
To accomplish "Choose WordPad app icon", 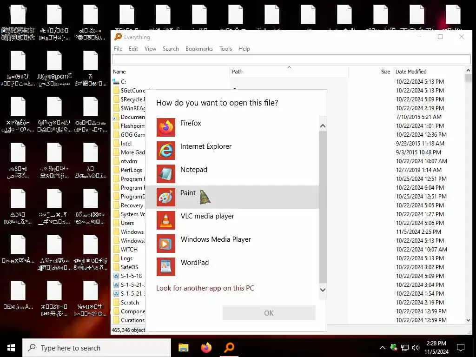I will coord(166,267).
